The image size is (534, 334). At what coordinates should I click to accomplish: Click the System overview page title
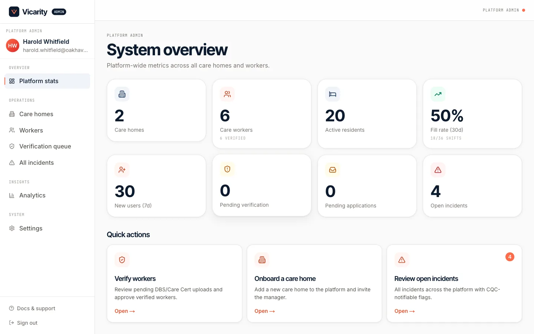(167, 50)
